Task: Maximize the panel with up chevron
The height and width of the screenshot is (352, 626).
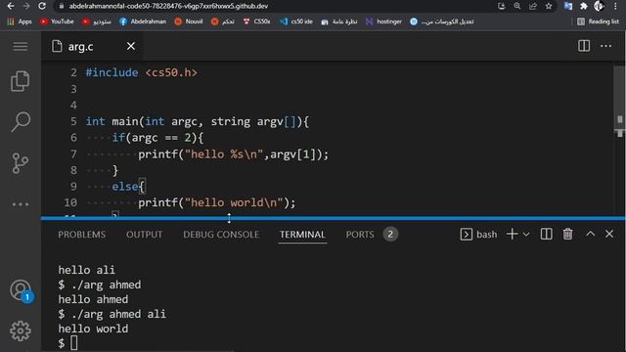Action: (x=590, y=235)
